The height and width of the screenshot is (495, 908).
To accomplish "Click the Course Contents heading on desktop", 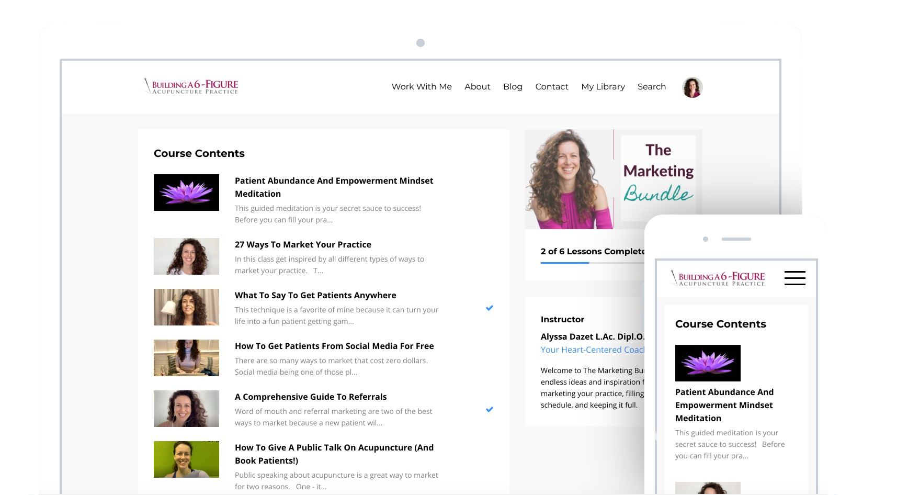I will coord(199,153).
